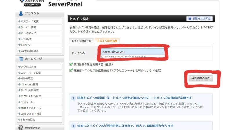Viewport: 232px width, 130px height.
Task: Select ドメイン設定追加 tab
Action: click(107, 41)
